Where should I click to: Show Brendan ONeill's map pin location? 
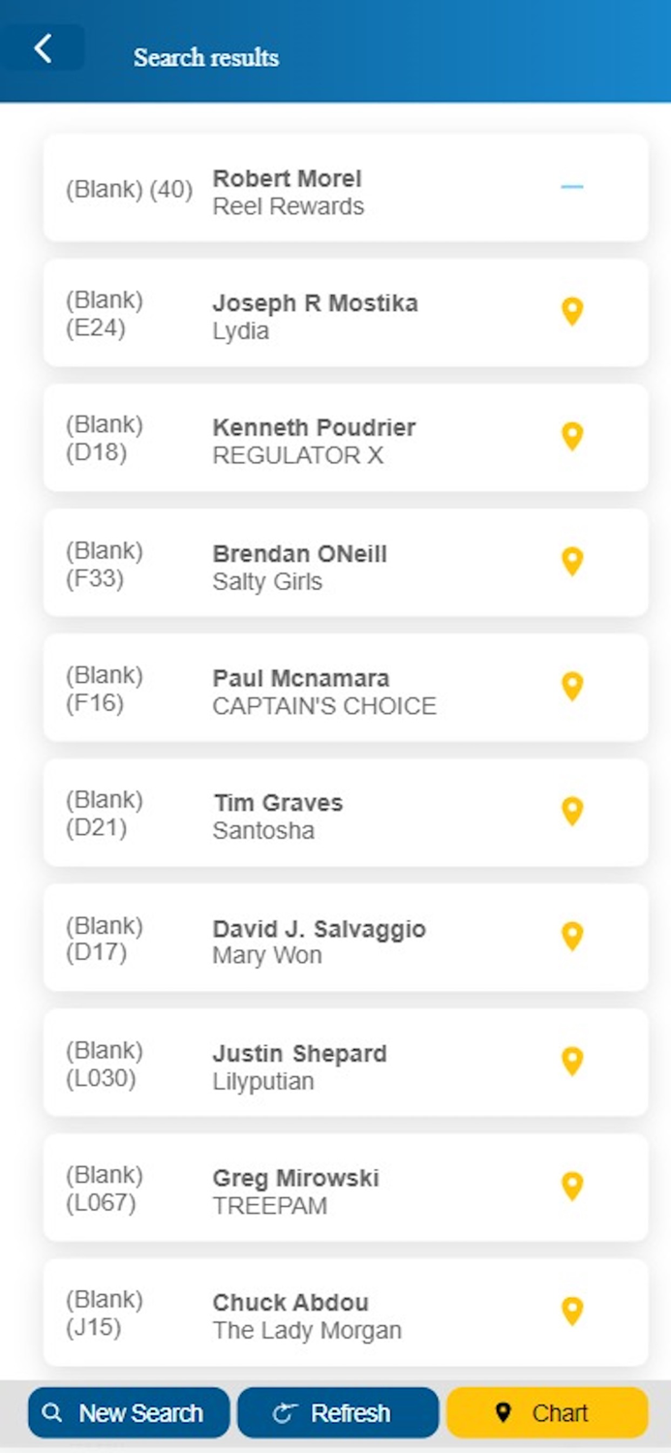572,562
